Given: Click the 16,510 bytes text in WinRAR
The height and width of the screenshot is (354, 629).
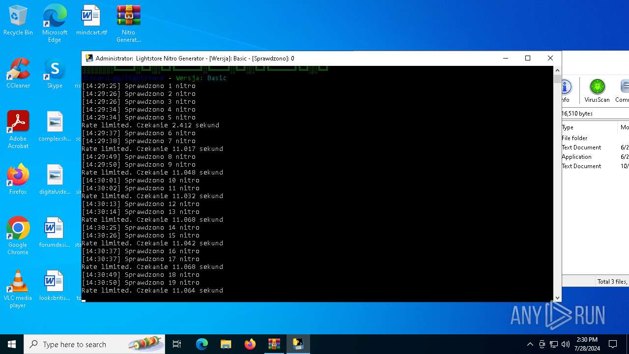Looking at the screenshot, I should pos(577,114).
